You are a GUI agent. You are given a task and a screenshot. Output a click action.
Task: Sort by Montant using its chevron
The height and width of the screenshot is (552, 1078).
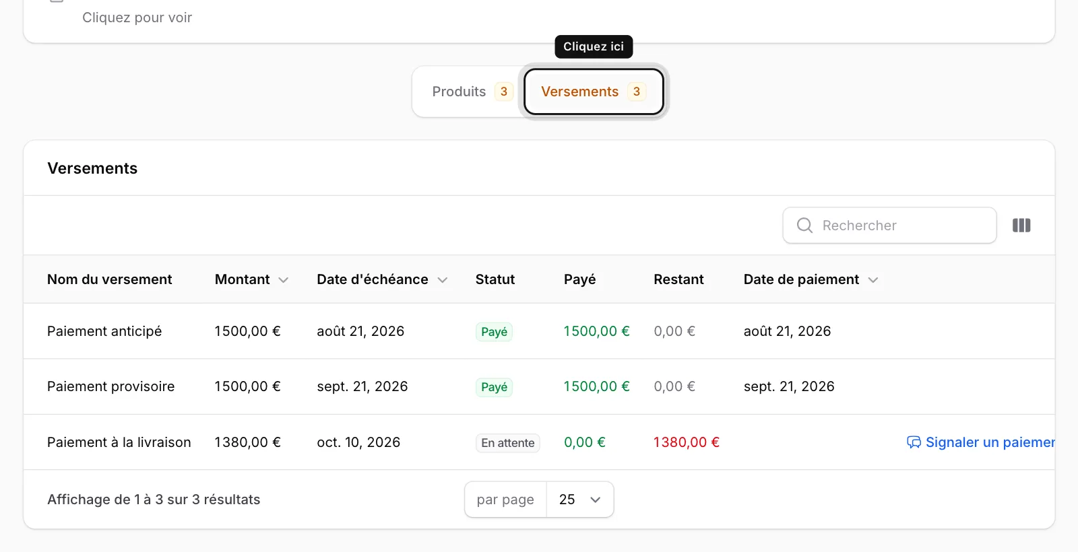pyautogui.click(x=284, y=280)
